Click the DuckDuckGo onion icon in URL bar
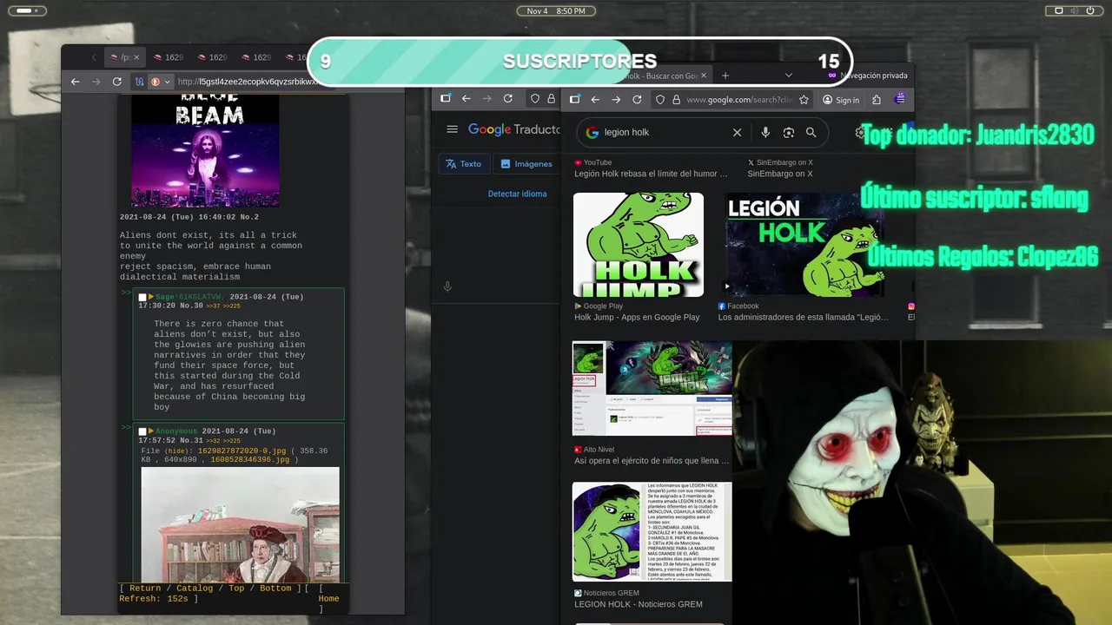Screen dimensions: 1112x625 [x=156, y=82]
